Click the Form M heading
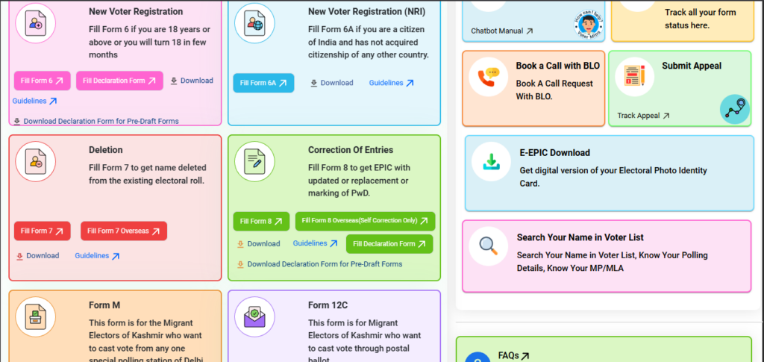 click(104, 305)
